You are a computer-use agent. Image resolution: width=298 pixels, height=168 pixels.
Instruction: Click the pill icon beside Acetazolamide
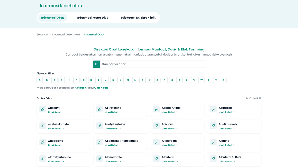[x=43, y=126]
